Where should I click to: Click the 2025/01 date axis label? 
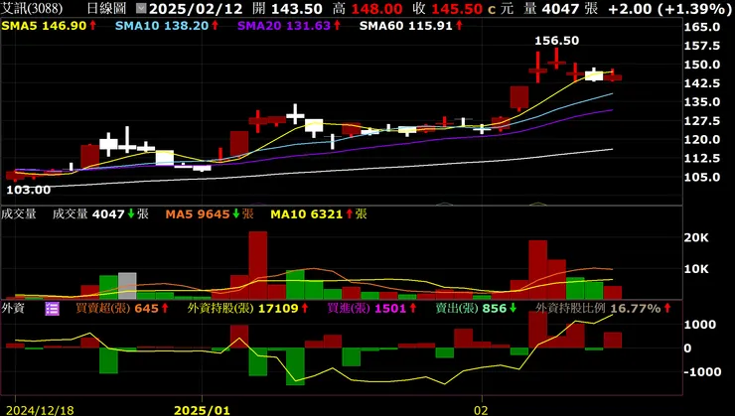pos(202,410)
